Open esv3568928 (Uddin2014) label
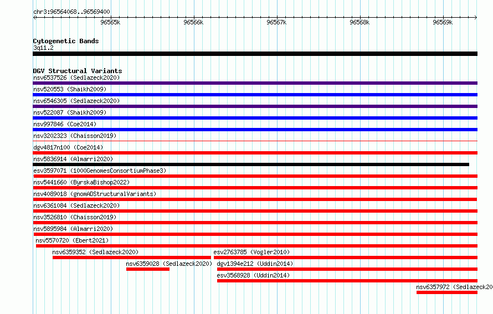493x314 pixels. point(253,275)
